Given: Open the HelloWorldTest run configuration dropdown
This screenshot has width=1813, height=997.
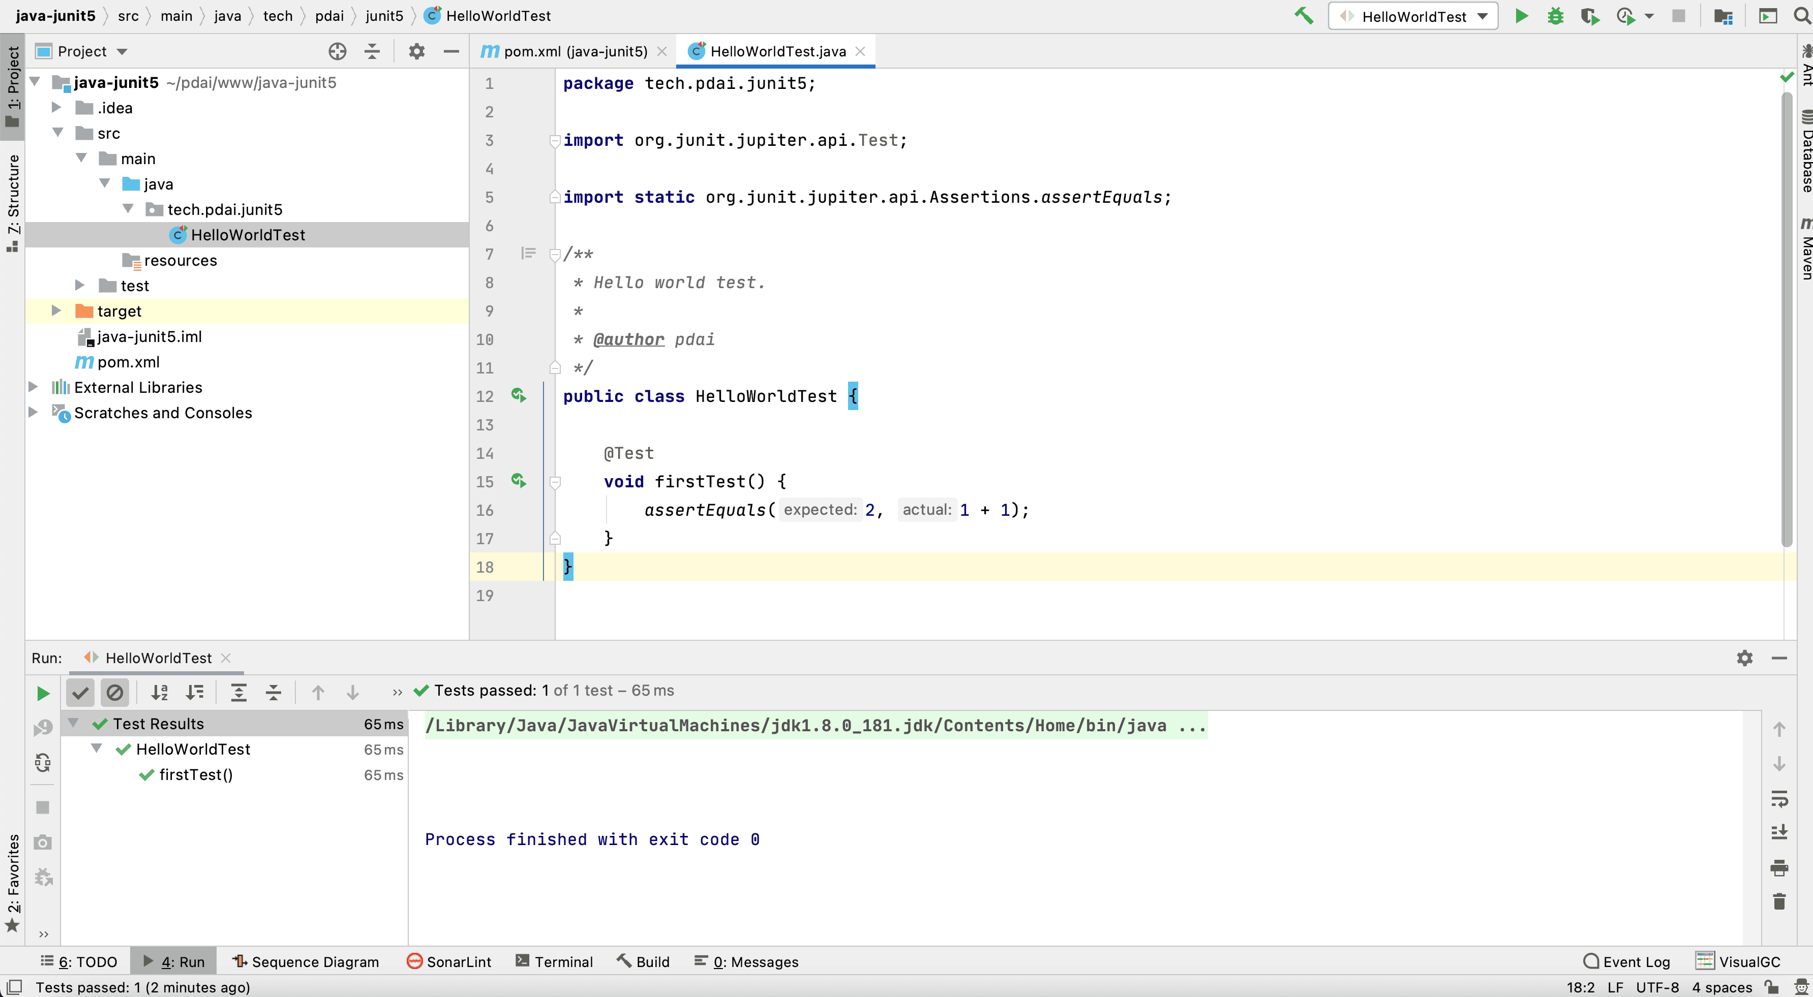Looking at the screenshot, I should (x=1414, y=16).
